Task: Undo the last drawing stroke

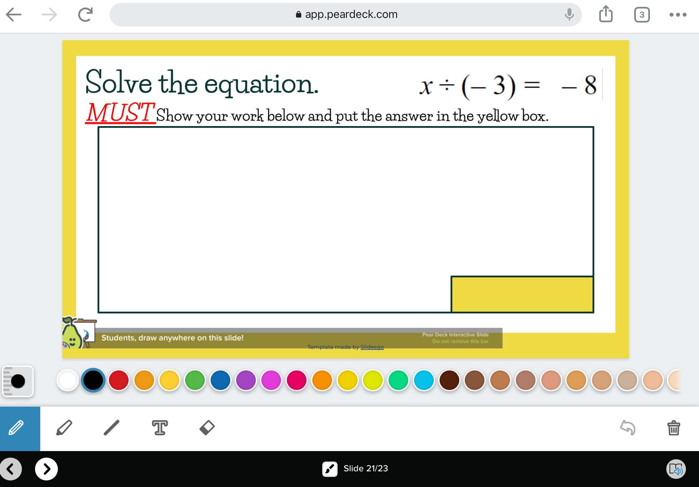Action: click(x=628, y=428)
